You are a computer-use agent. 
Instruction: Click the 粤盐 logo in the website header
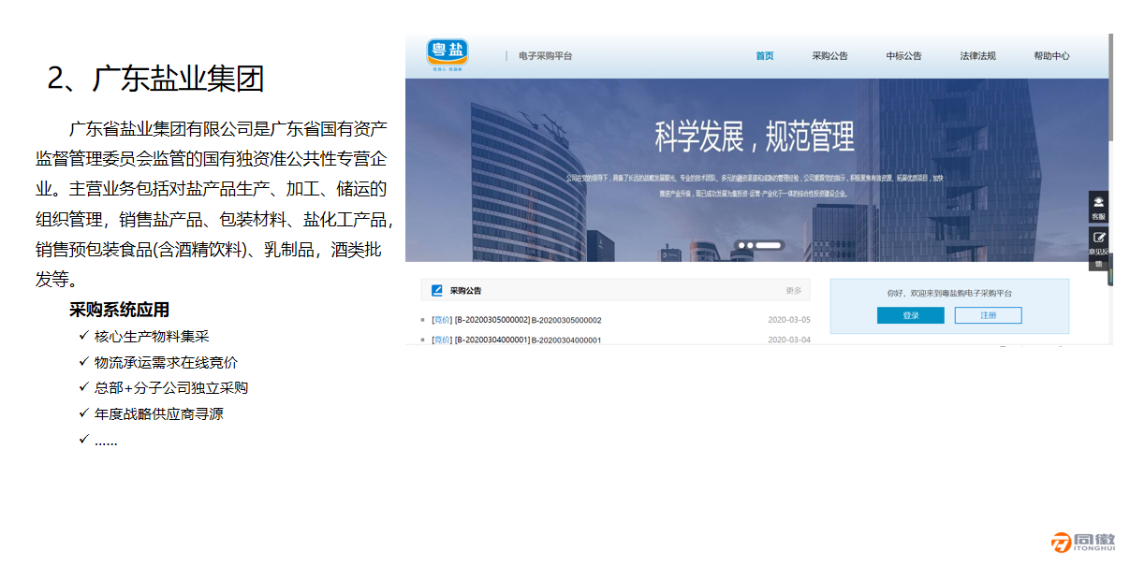pyautogui.click(x=448, y=55)
